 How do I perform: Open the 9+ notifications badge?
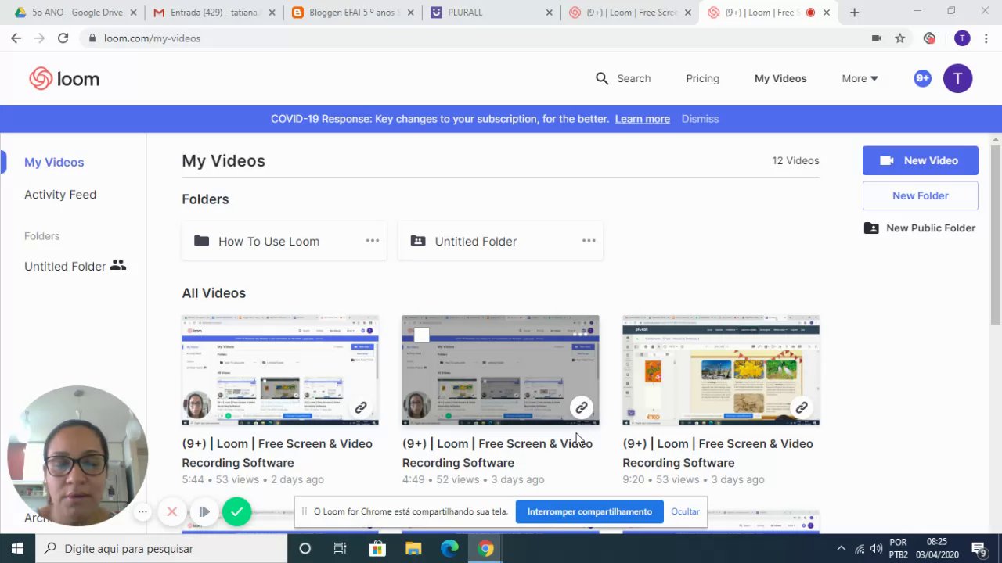click(922, 78)
